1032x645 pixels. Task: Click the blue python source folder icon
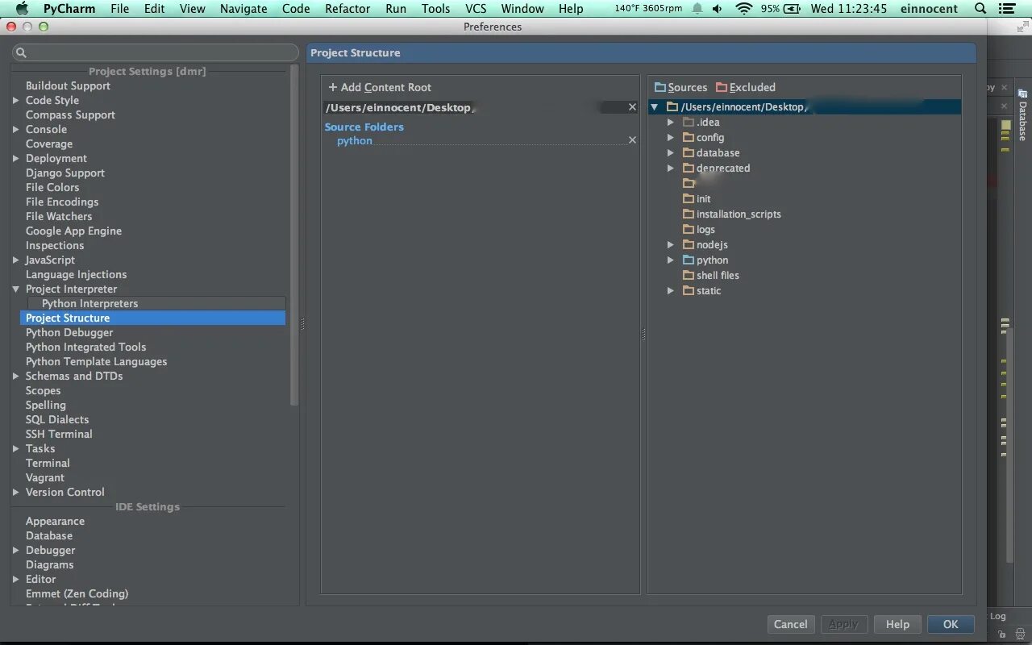coord(689,260)
